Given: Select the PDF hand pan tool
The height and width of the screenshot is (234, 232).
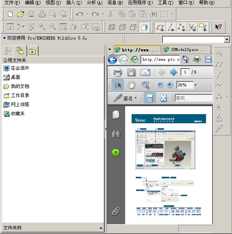Looking at the screenshot, I should (131, 85).
